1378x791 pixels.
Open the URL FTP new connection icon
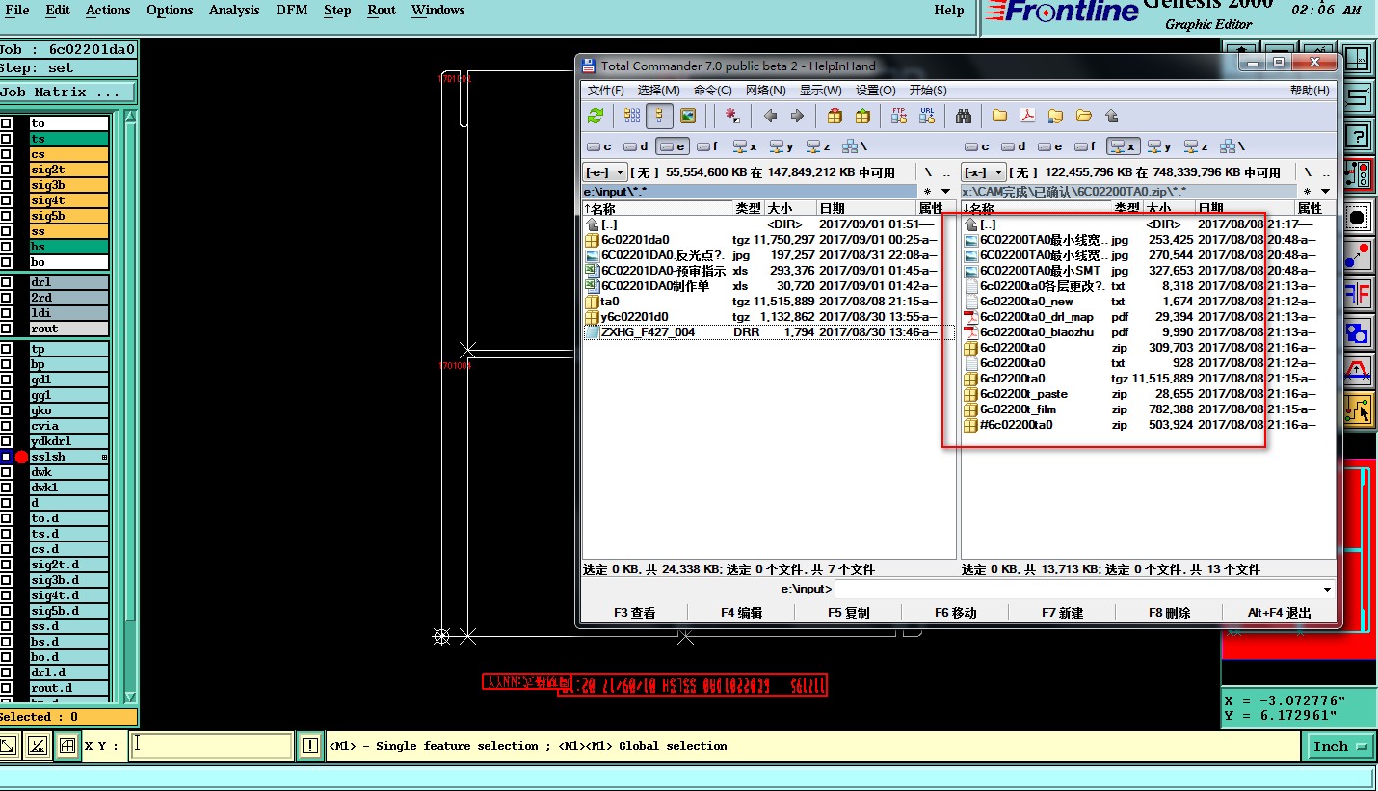[x=927, y=116]
